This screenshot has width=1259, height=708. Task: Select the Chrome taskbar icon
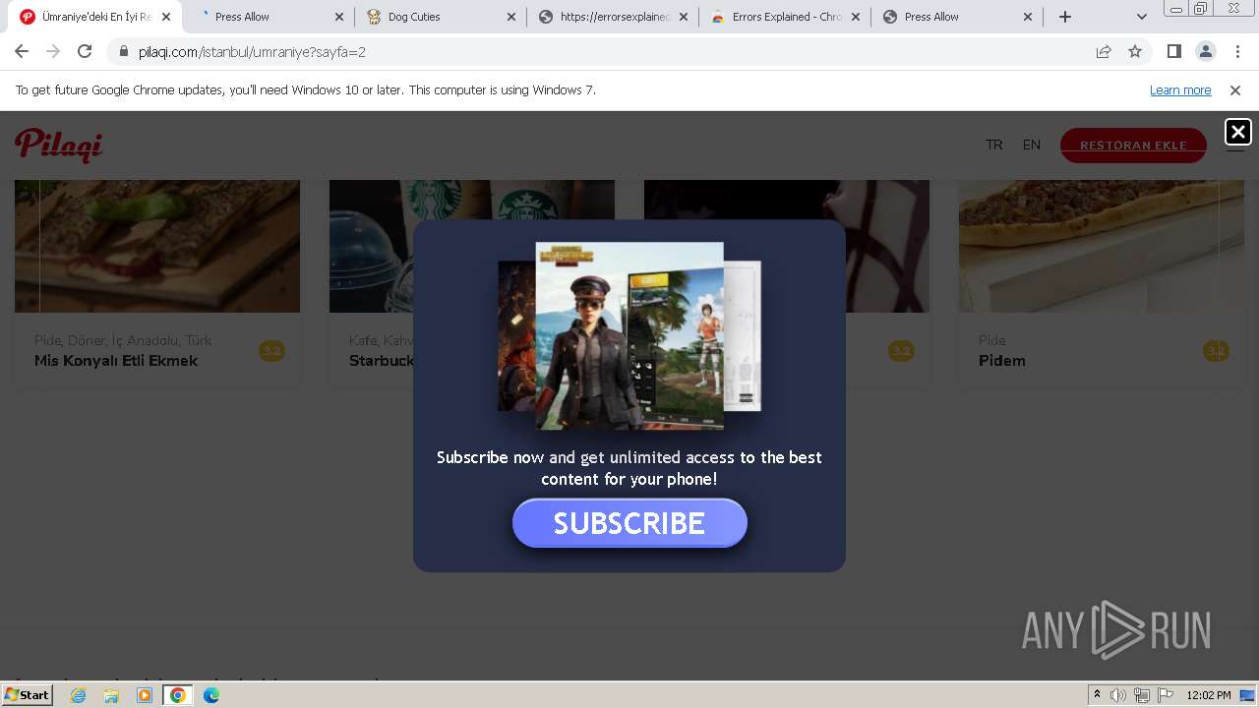coord(178,695)
